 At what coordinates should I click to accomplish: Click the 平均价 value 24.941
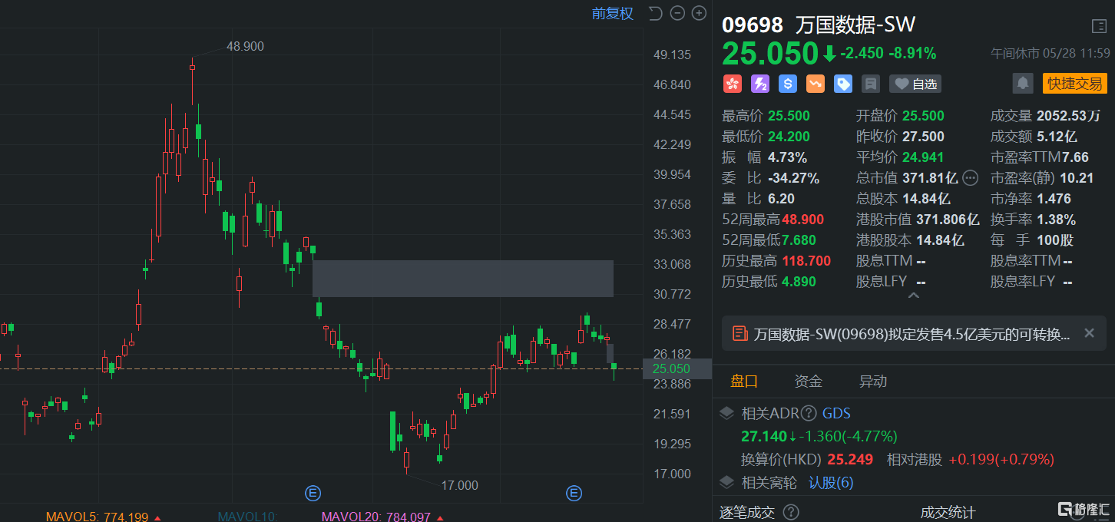(923, 157)
